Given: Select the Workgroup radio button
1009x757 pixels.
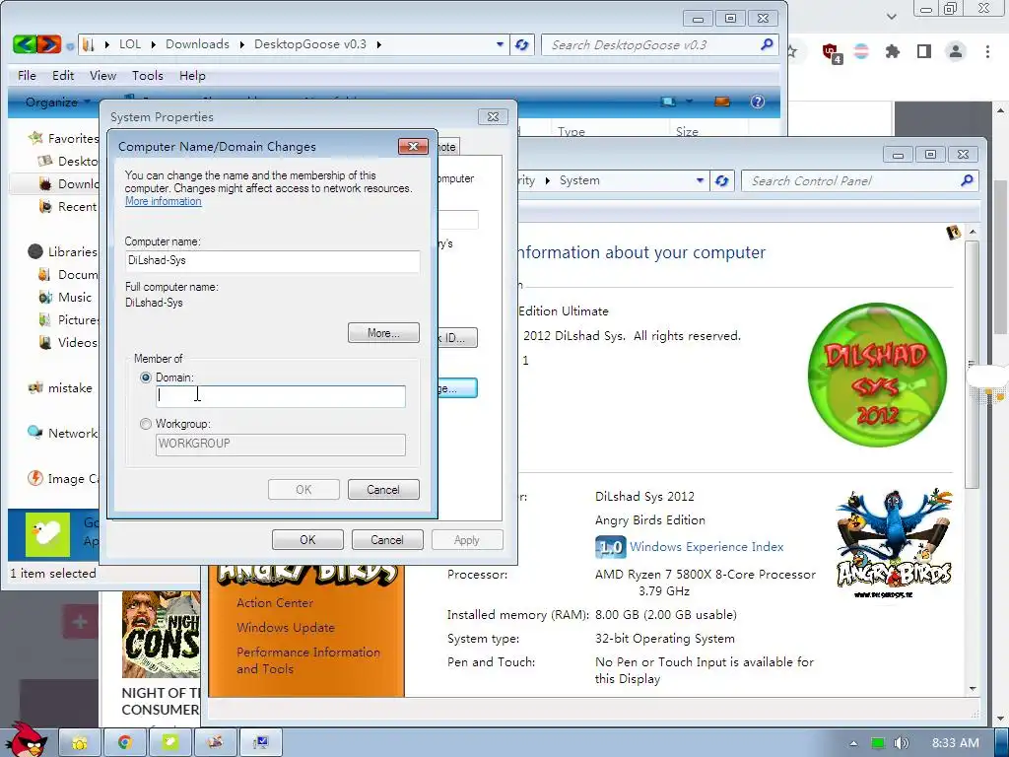Looking at the screenshot, I should point(146,424).
